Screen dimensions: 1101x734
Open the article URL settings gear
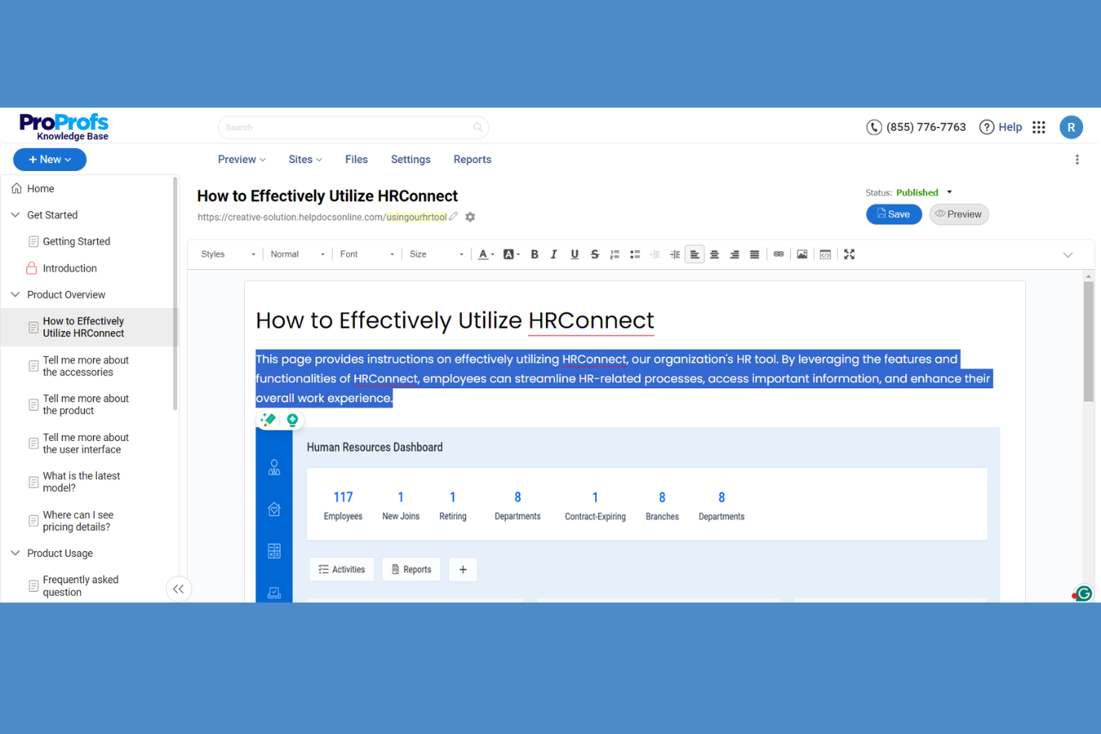click(x=470, y=216)
